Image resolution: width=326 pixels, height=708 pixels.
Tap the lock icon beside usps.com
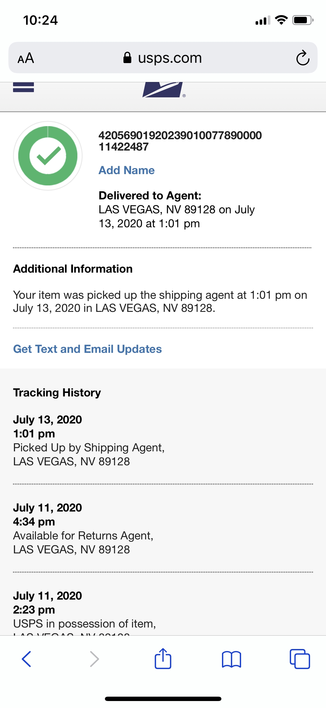pos(127,58)
